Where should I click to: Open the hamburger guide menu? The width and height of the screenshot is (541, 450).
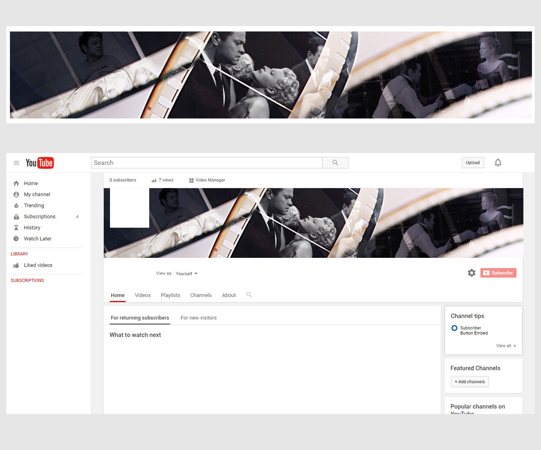click(16, 163)
